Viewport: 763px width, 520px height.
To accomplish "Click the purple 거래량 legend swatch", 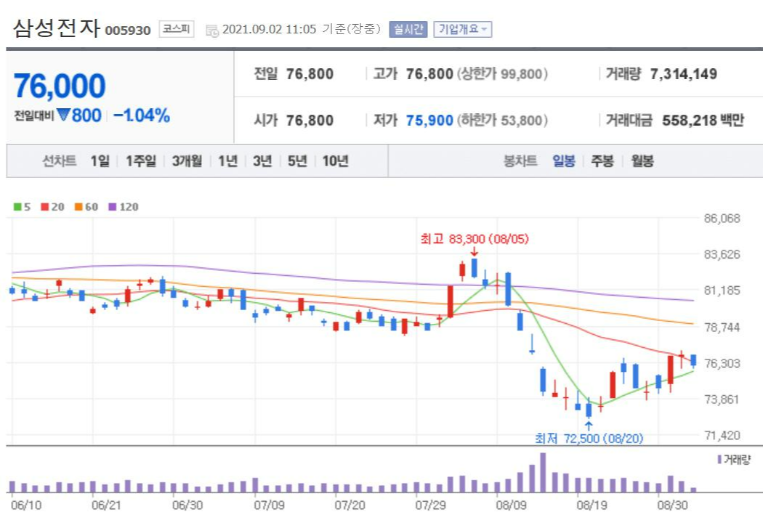I will pos(719,459).
